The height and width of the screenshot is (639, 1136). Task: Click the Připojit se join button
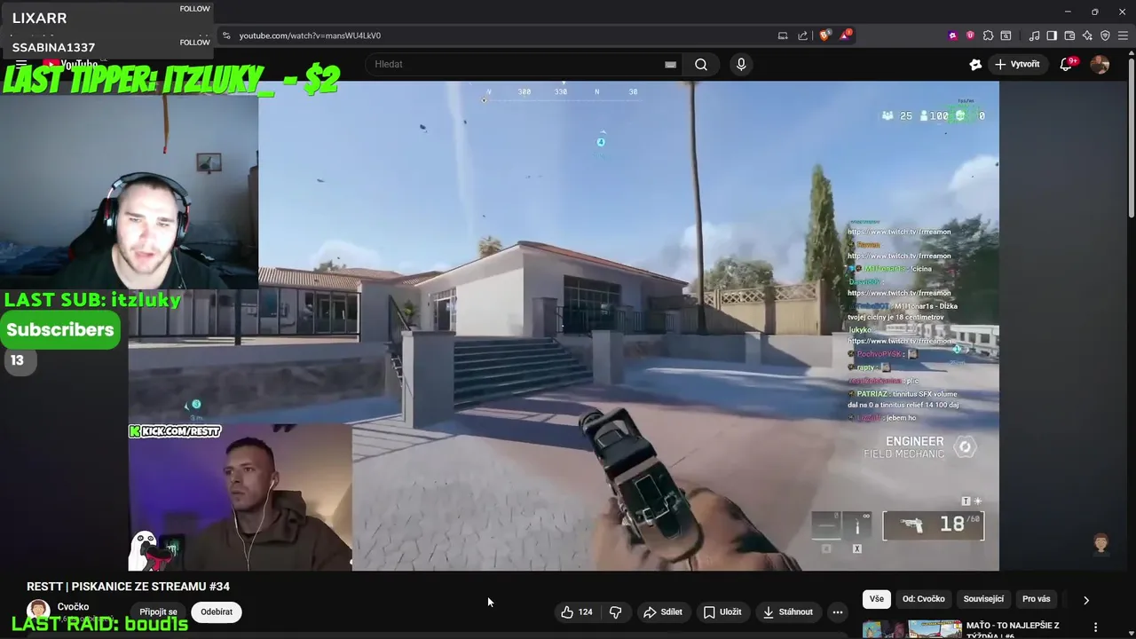point(158,611)
